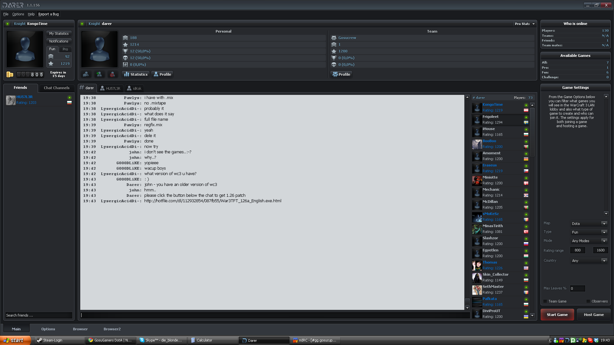The image size is (614, 345).
Task: Click the chat message icon under darer's avatar
Action: coord(86,74)
